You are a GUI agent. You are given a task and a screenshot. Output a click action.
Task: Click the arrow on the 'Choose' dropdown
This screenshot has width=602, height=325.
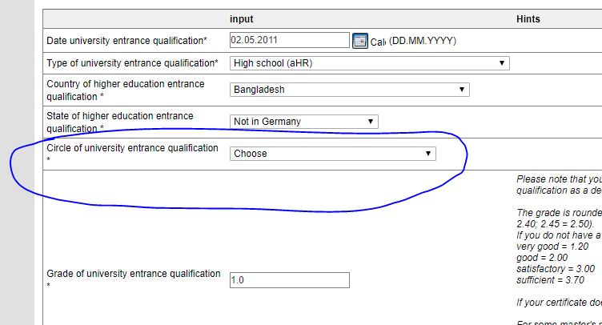[x=428, y=154]
